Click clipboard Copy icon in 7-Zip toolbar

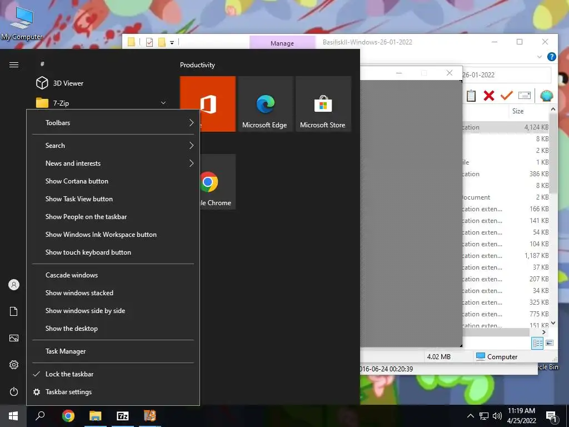pos(471,96)
